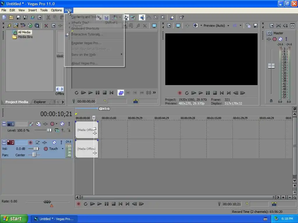Toggle Loop Playback in the timeline transport
Viewport: 298px width, 223px height.
tap(86, 204)
